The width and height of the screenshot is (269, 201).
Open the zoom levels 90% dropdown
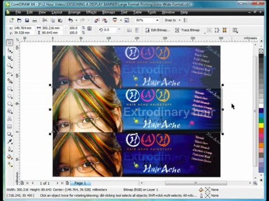pyautogui.click(x=157, y=20)
